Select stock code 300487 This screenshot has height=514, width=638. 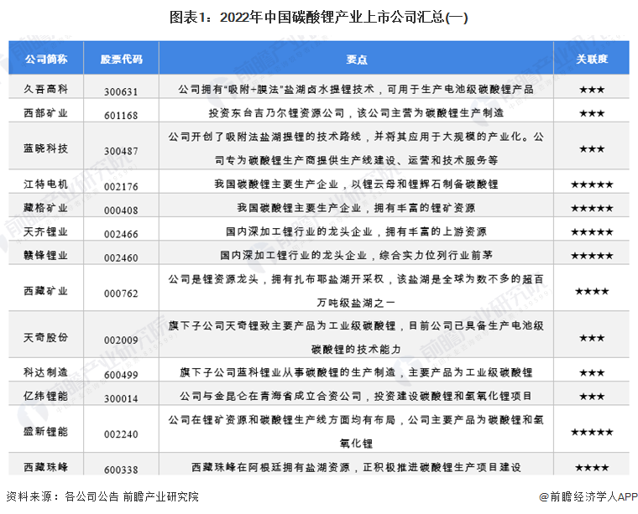pyautogui.click(x=121, y=151)
